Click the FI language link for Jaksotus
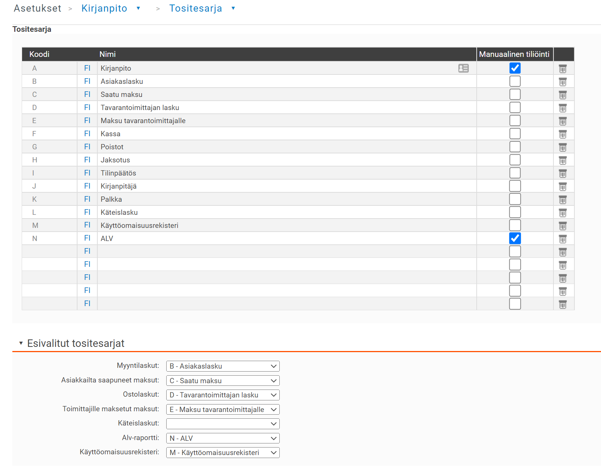 click(x=87, y=160)
